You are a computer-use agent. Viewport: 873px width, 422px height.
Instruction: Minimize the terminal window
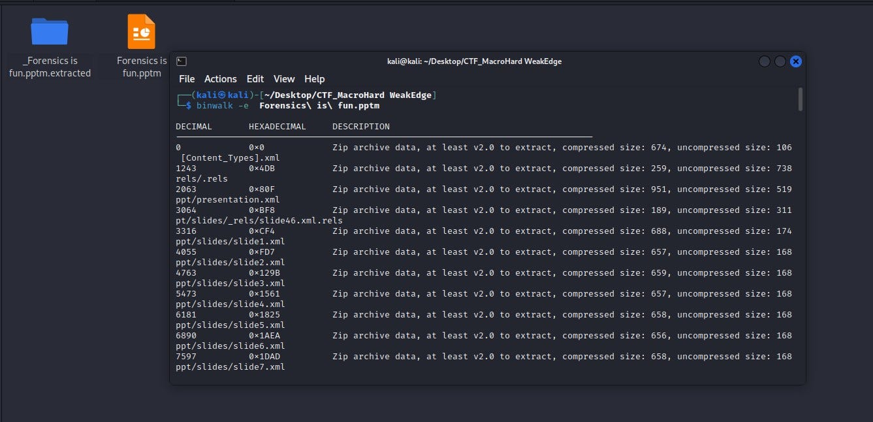pyautogui.click(x=764, y=61)
